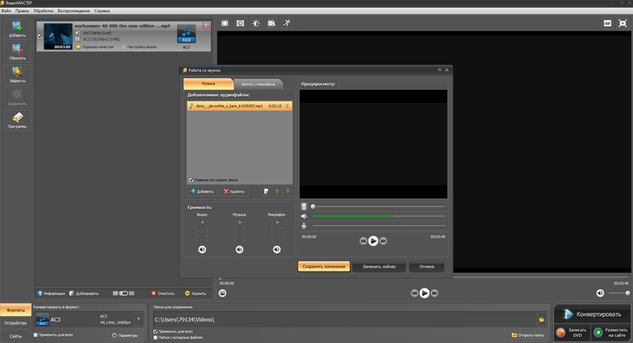Open the Правка menu

22,11
